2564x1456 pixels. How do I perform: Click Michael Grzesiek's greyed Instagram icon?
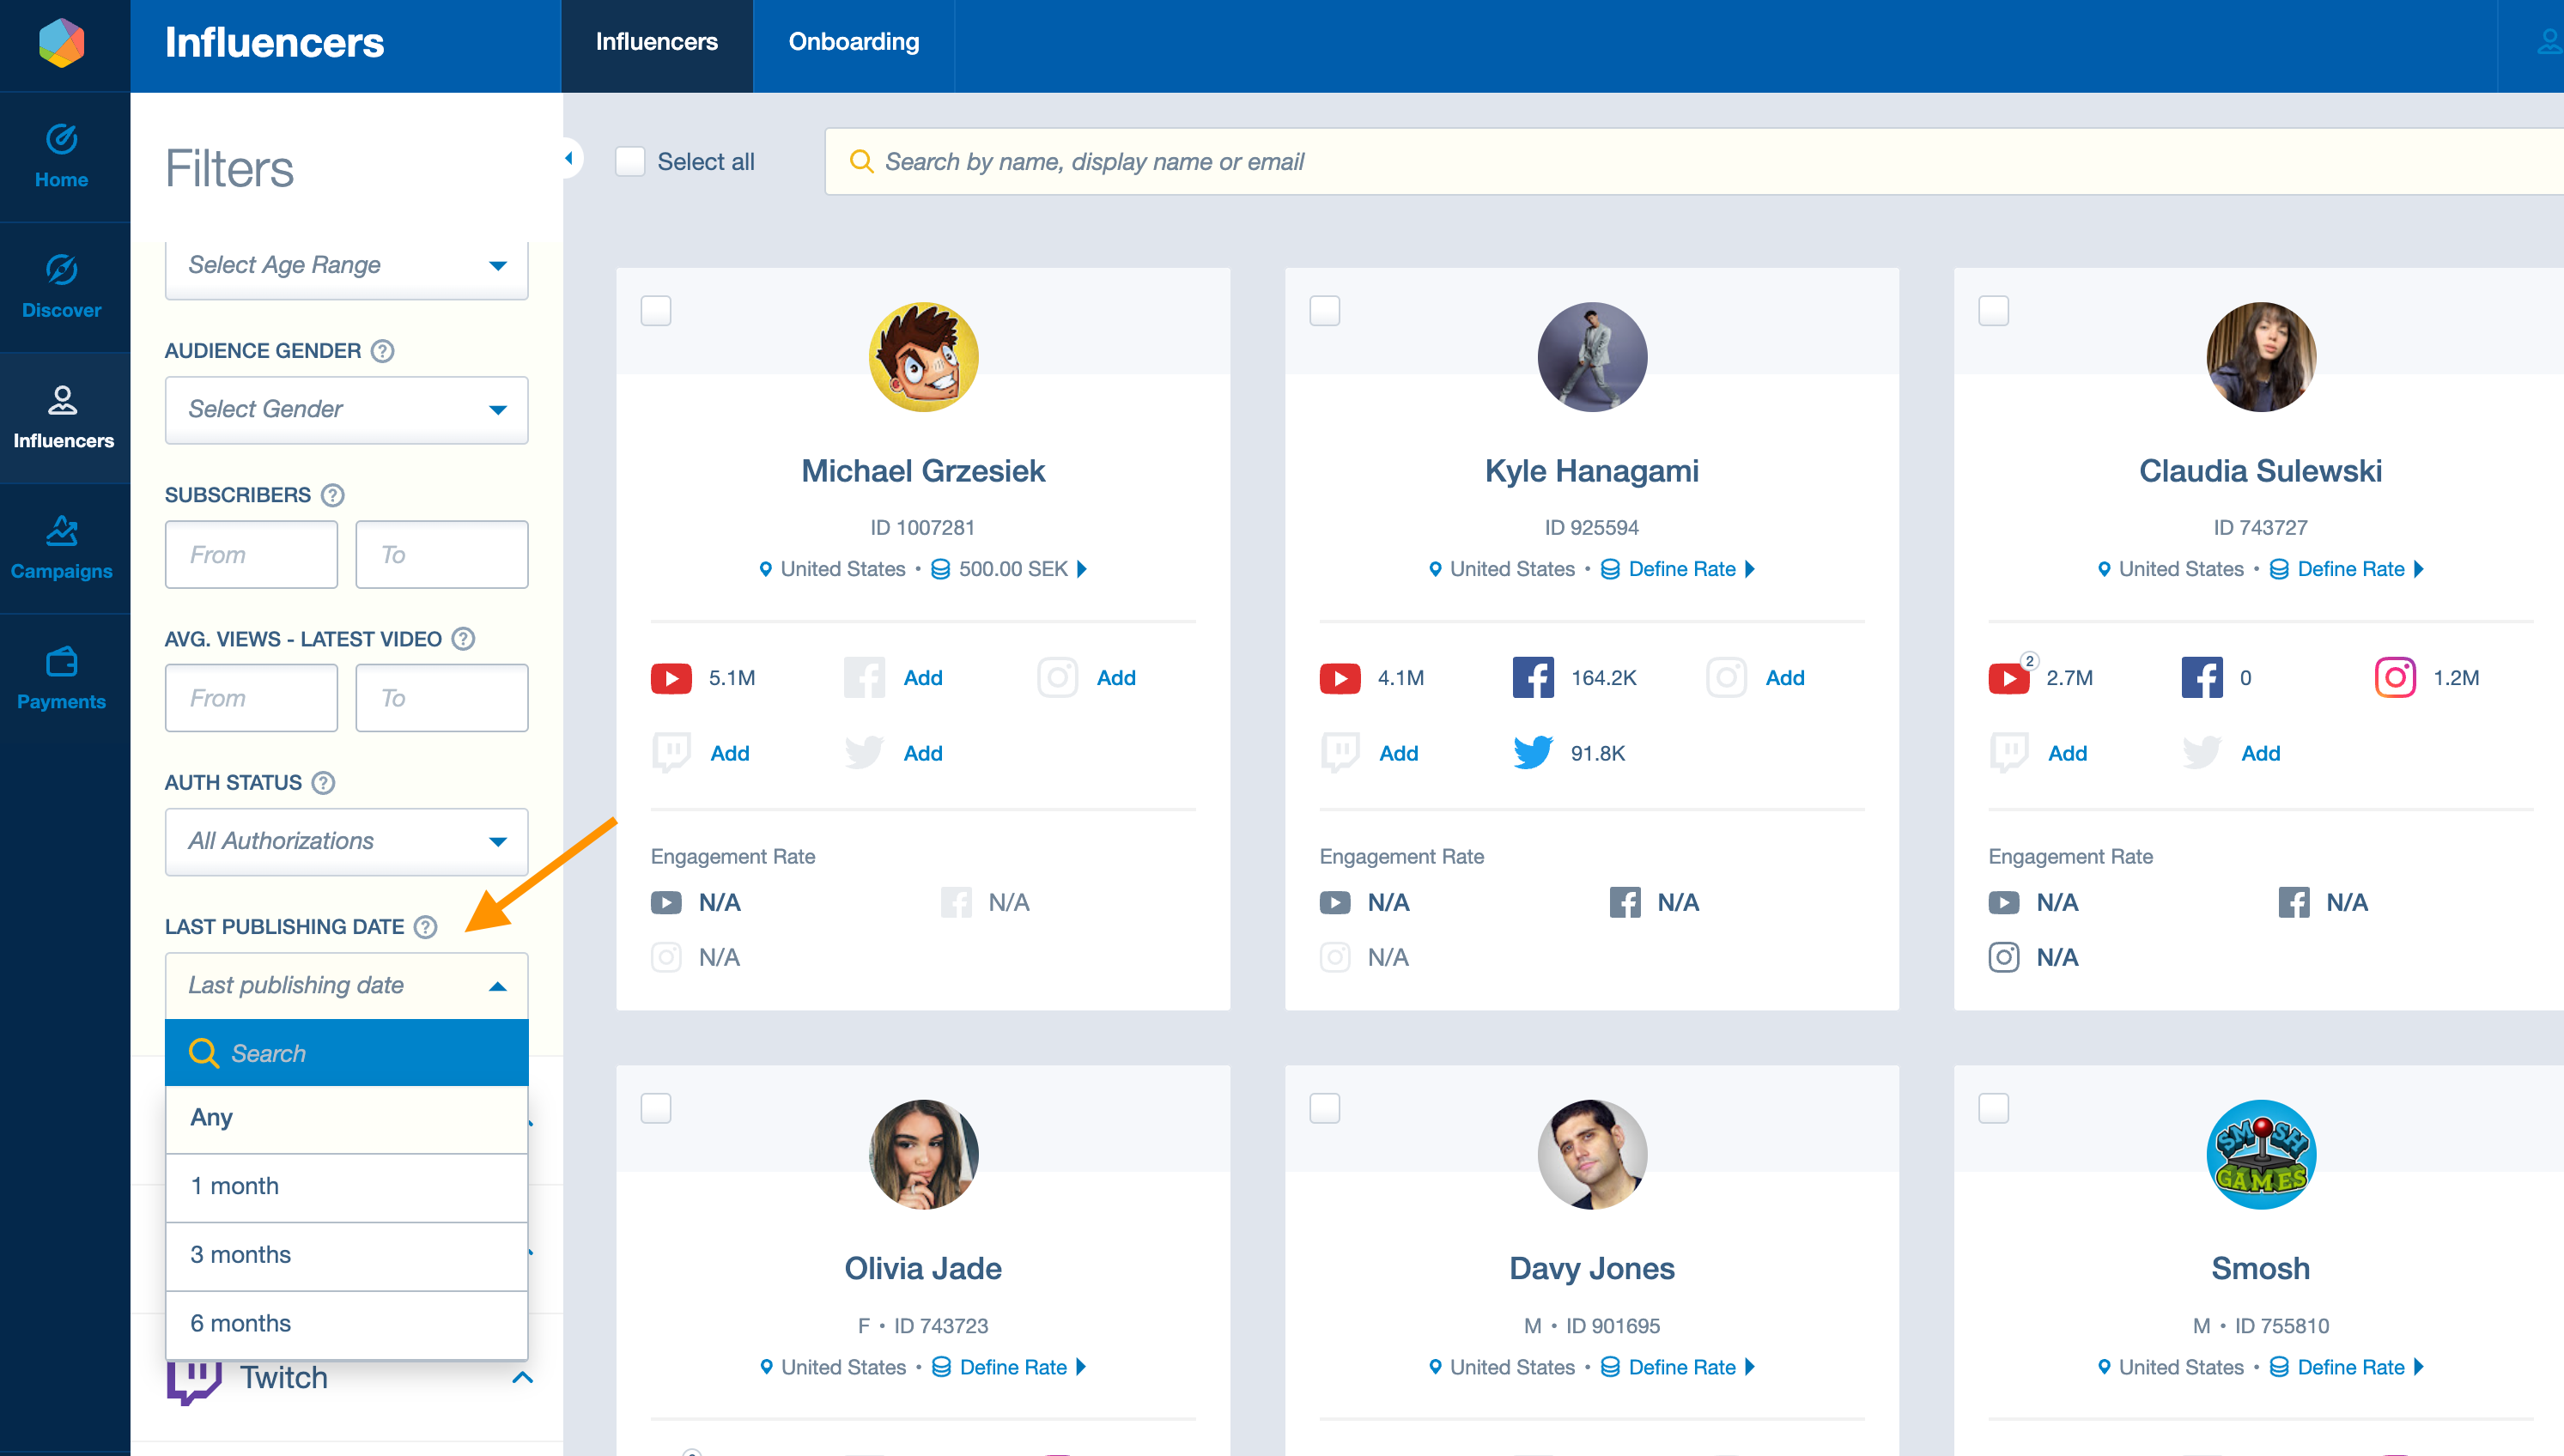tap(1057, 677)
